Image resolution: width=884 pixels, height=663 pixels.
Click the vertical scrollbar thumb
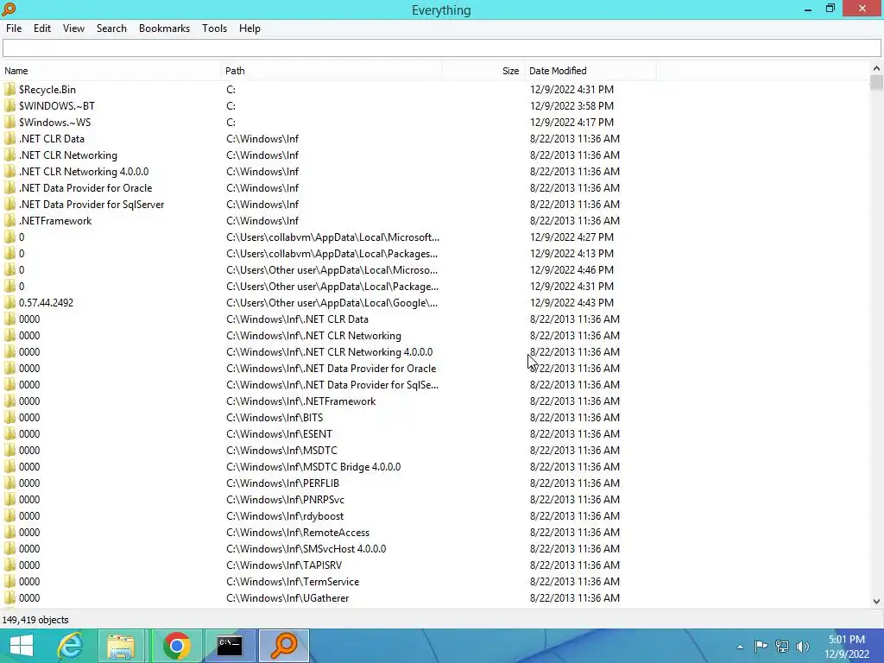(x=876, y=82)
